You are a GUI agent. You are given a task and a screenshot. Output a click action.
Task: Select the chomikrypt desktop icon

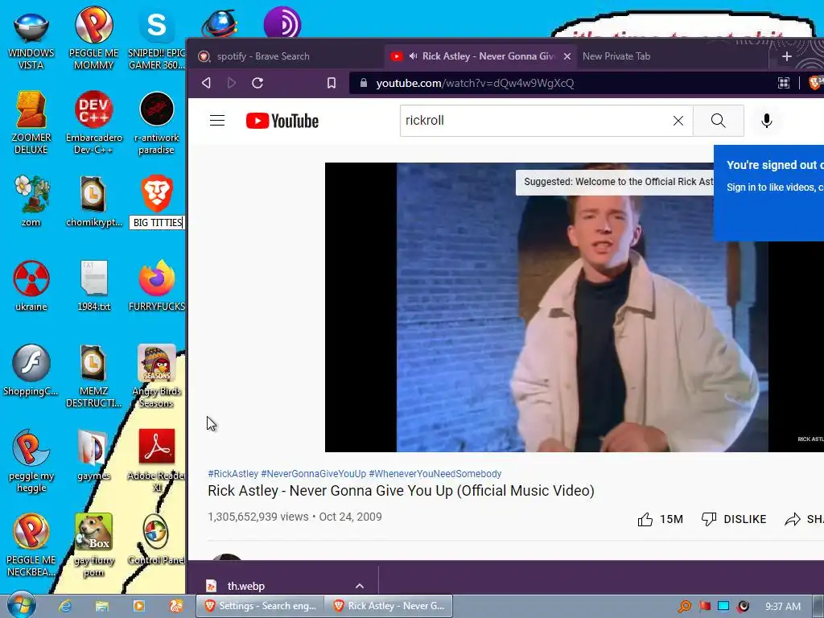pyautogui.click(x=93, y=202)
